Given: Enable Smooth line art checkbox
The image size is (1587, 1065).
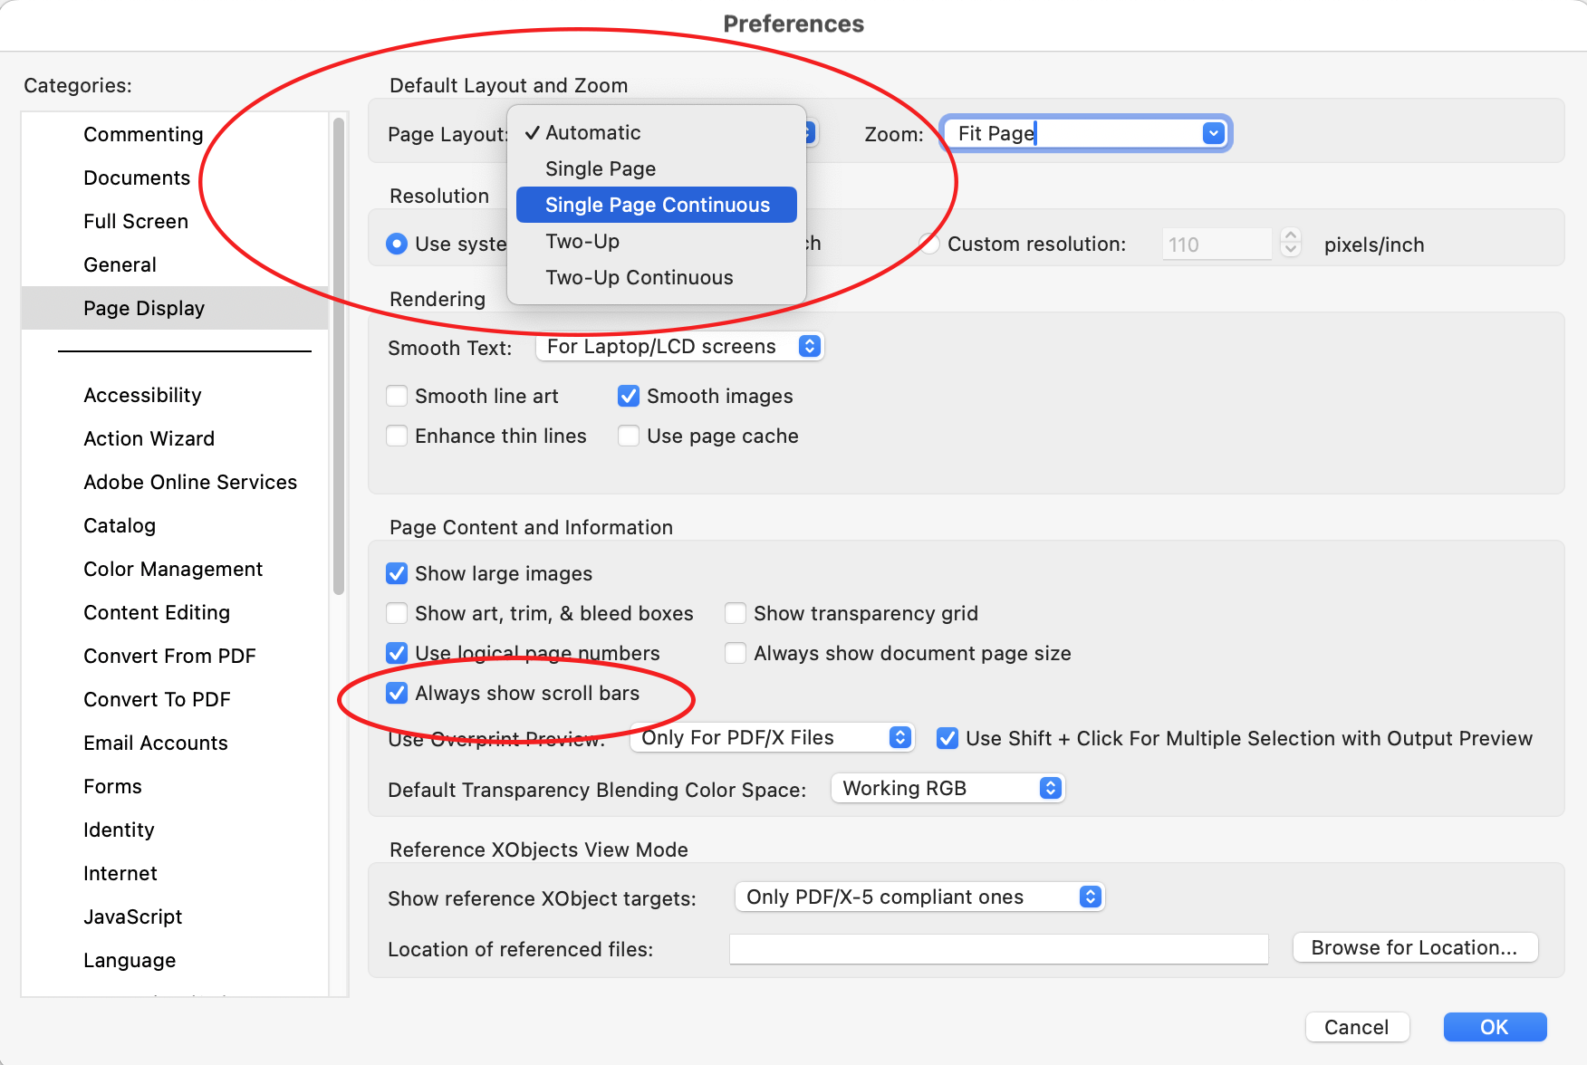Looking at the screenshot, I should click(397, 396).
